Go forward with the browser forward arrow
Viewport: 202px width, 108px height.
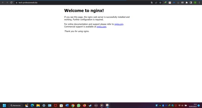7,3
